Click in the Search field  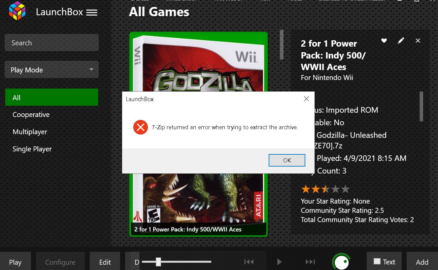(x=51, y=43)
